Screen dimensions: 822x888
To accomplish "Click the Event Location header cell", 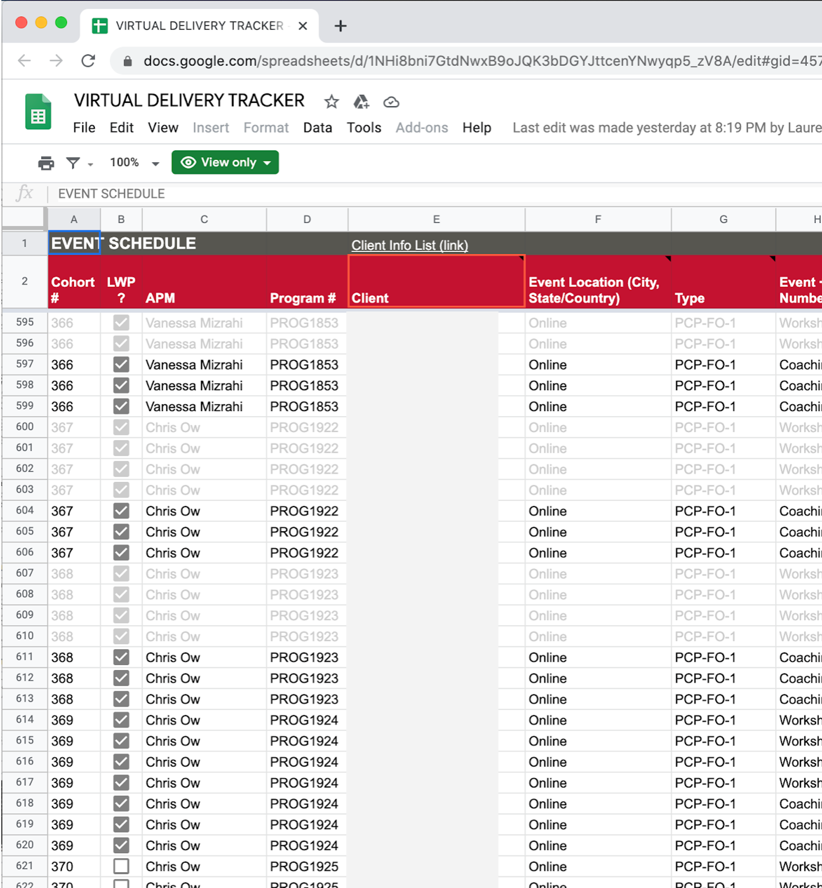I will point(598,281).
